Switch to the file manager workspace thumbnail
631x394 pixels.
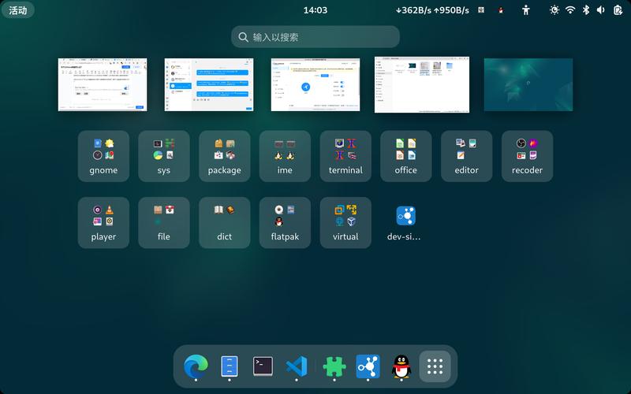pyautogui.click(x=422, y=84)
